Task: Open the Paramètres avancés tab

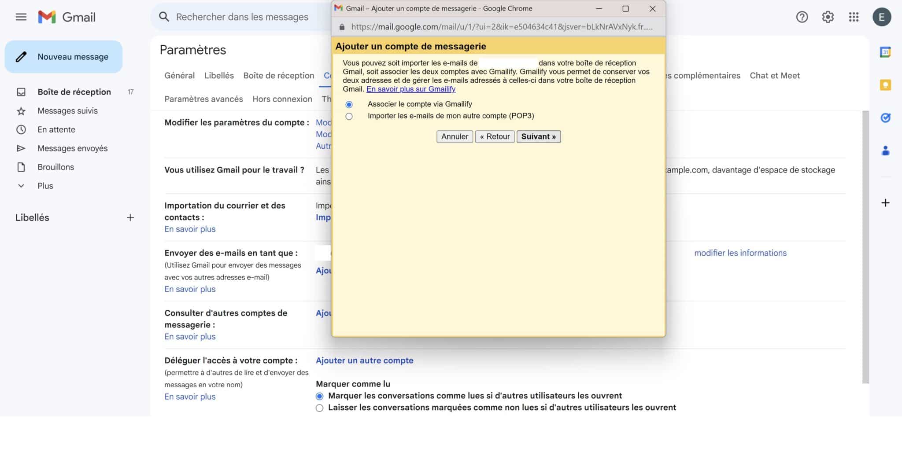Action: 203,99
